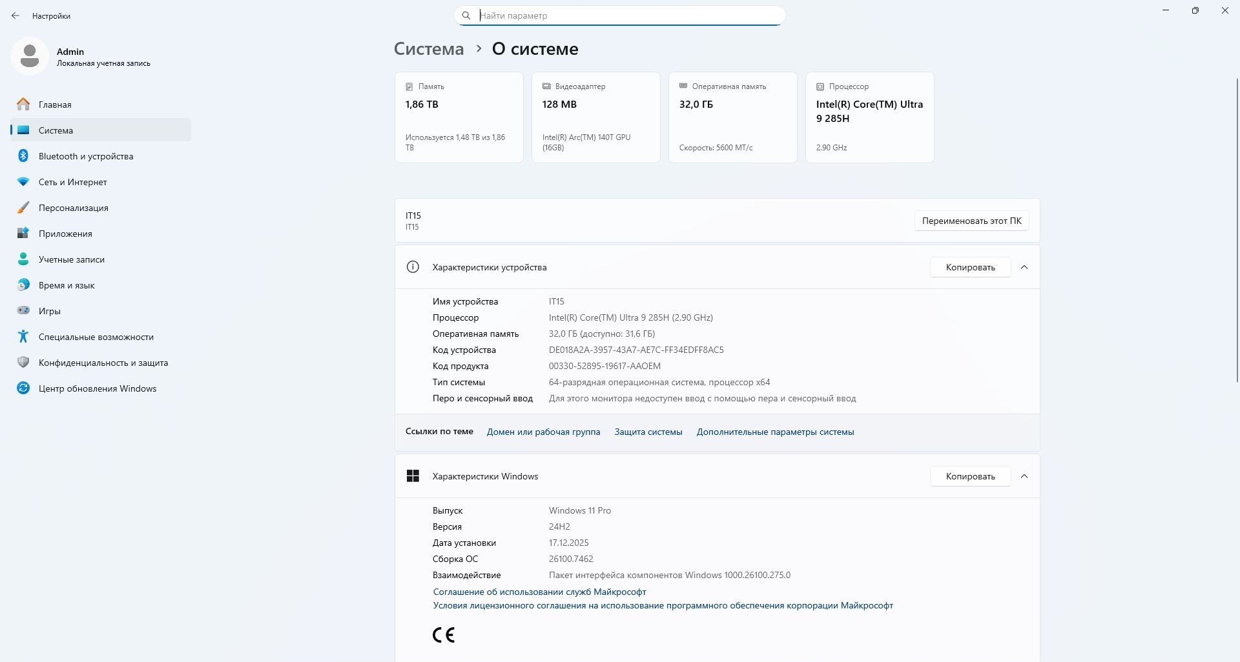Click the OS build value 26100.7462

571,559
